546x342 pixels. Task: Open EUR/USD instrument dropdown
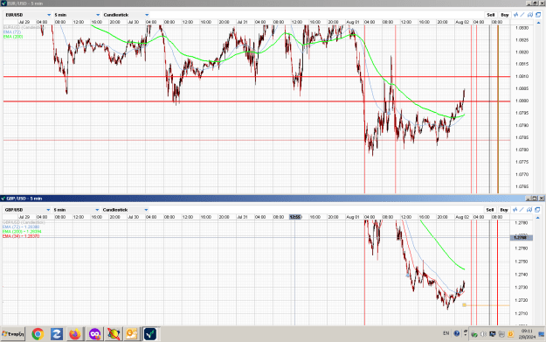[28, 15]
